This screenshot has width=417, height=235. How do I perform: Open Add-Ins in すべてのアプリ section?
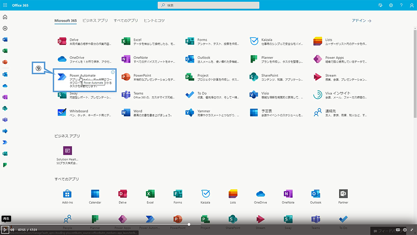point(67,197)
